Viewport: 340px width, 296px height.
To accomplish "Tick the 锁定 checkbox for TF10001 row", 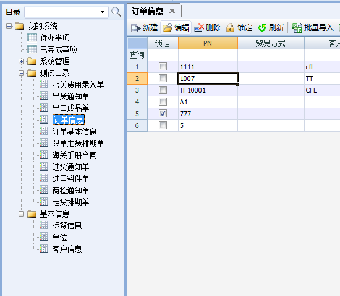I will (163, 90).
